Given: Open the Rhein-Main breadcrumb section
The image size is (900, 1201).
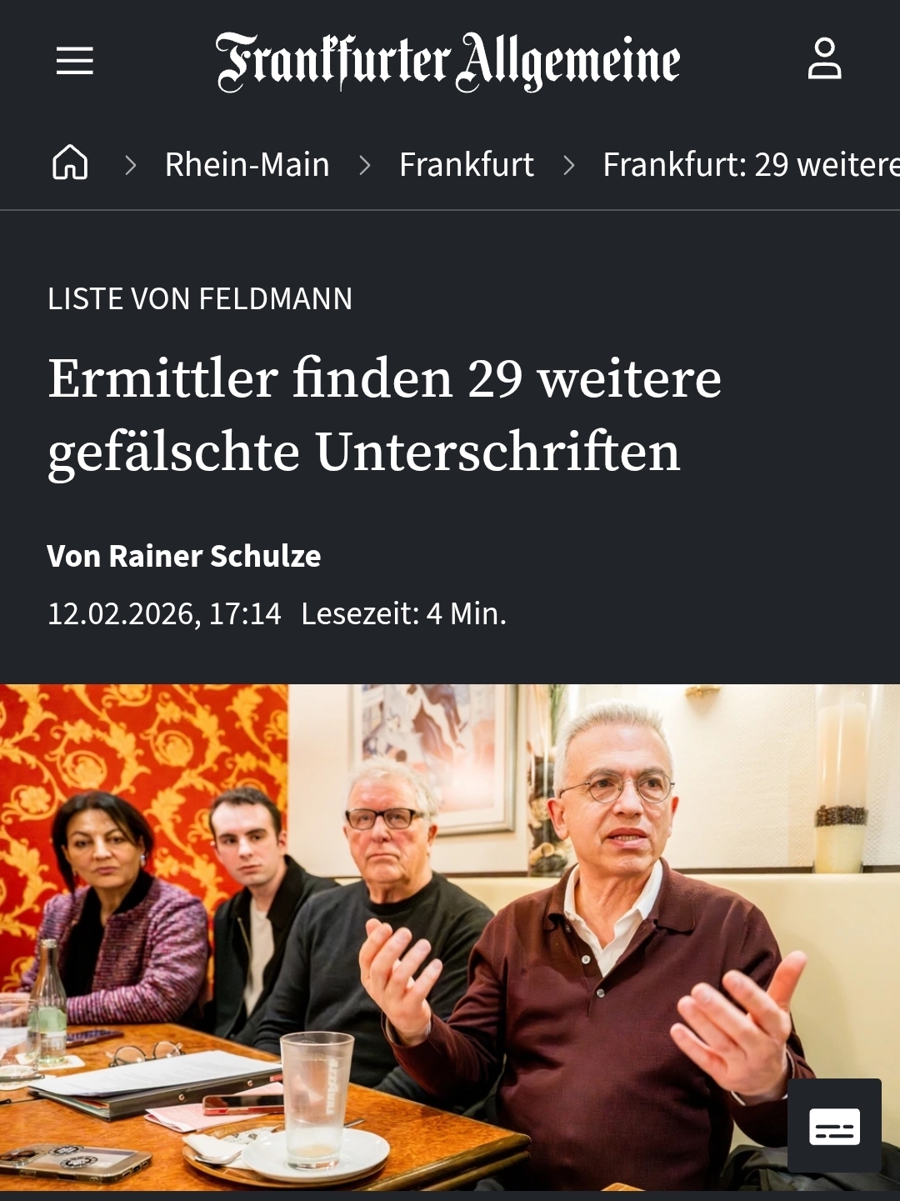Looking at the screenshot, I should coord(247,164).
